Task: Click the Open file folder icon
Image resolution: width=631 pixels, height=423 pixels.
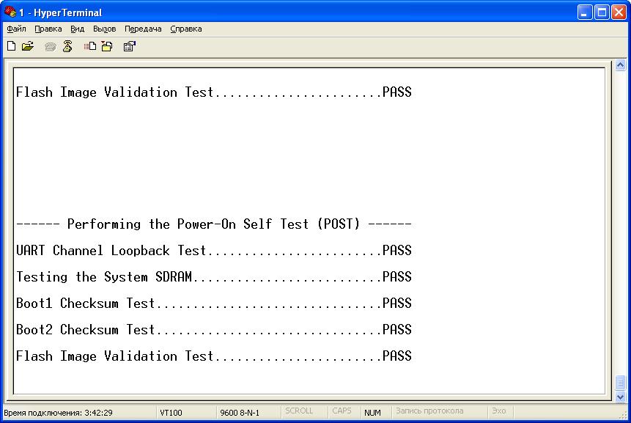Action: tap(28, 46)
